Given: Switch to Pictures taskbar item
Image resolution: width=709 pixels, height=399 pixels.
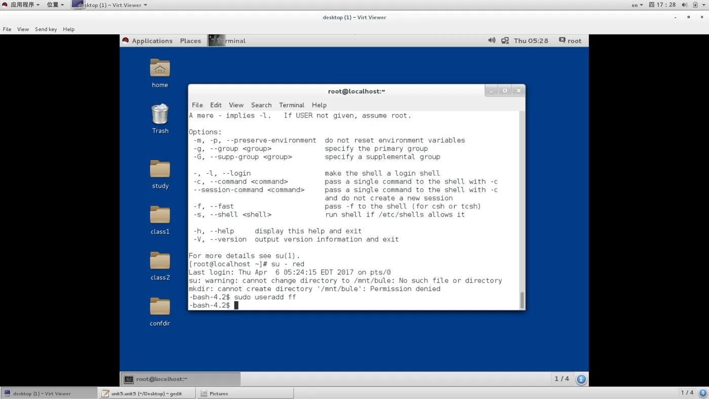Looking at the screenshot, I should (245, 393).
